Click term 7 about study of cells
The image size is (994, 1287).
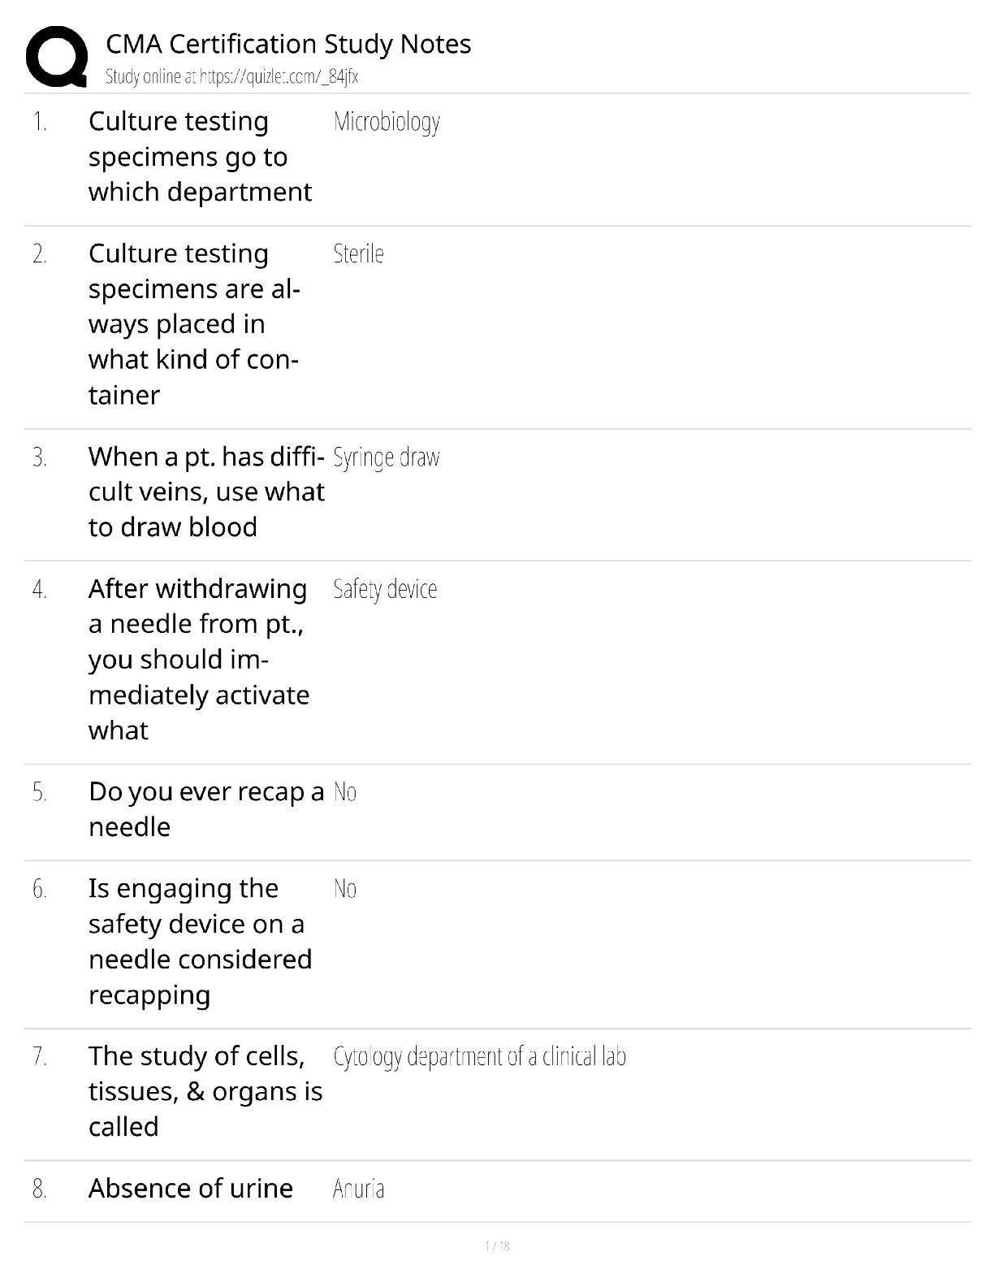tap(205, 1091)
